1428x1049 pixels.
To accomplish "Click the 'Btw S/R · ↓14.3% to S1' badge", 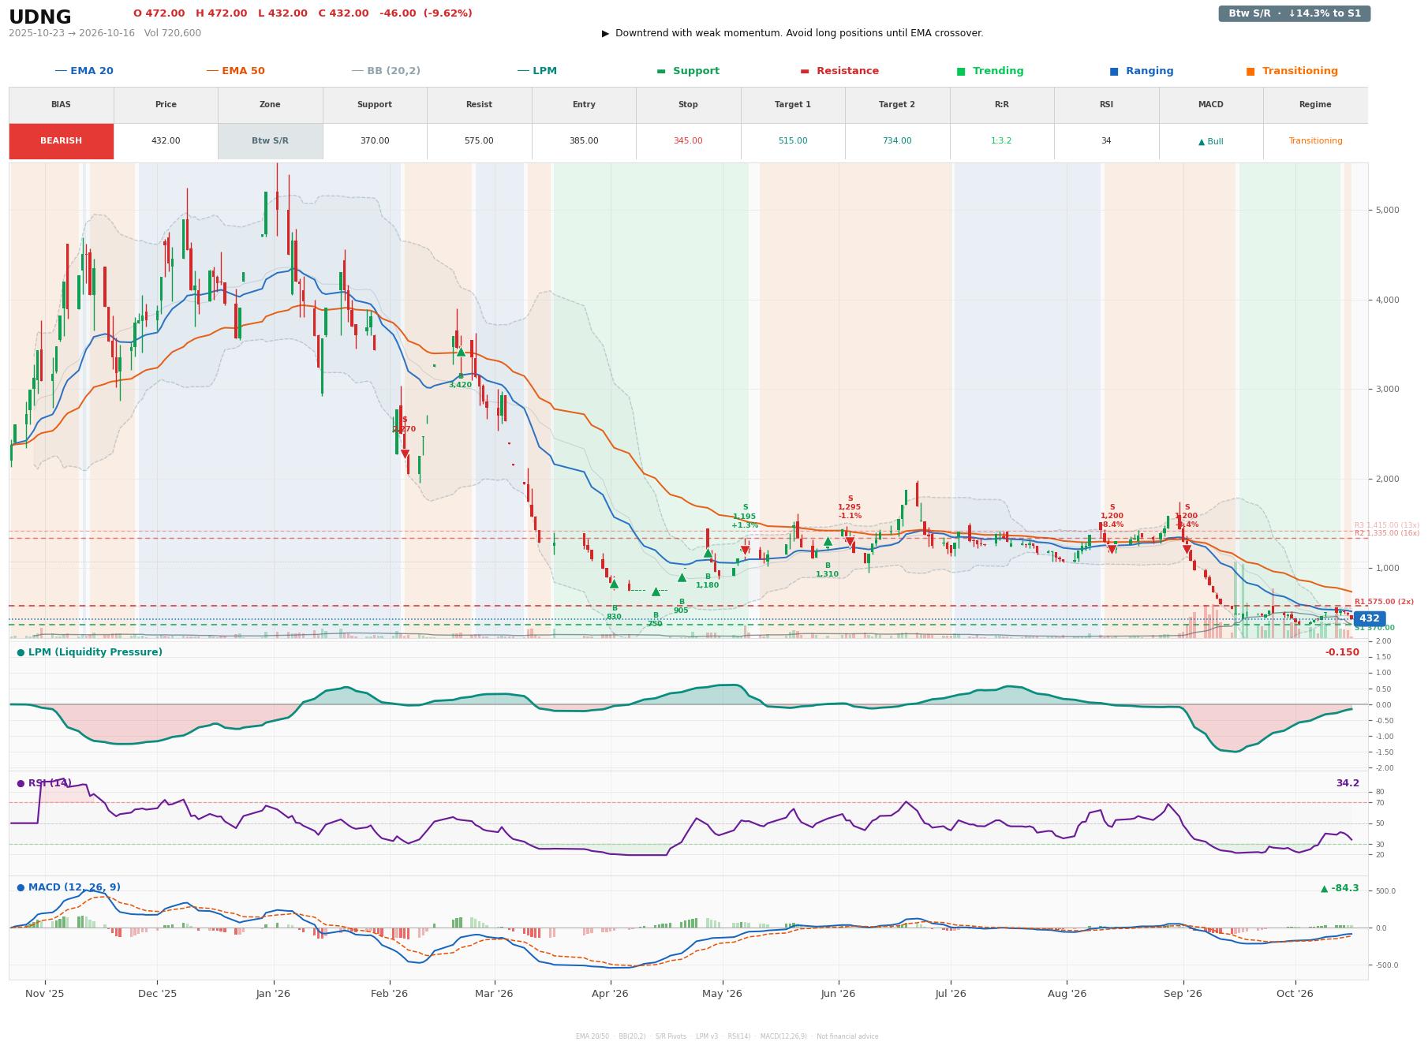I will tap(1294, 13).
